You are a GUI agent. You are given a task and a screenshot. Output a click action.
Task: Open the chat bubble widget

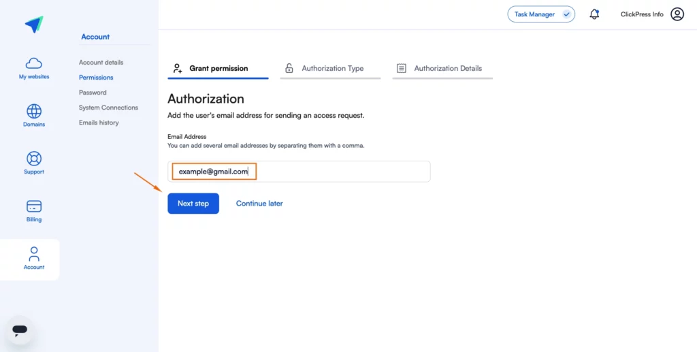point(20,330)
